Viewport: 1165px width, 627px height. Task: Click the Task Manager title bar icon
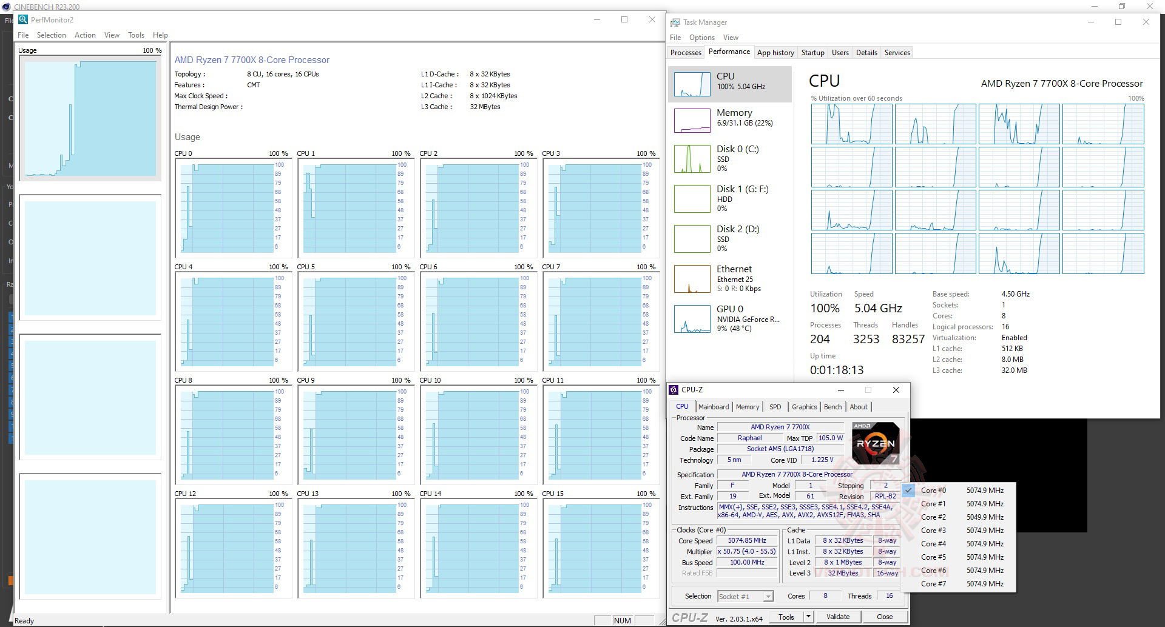click(675, 22)
